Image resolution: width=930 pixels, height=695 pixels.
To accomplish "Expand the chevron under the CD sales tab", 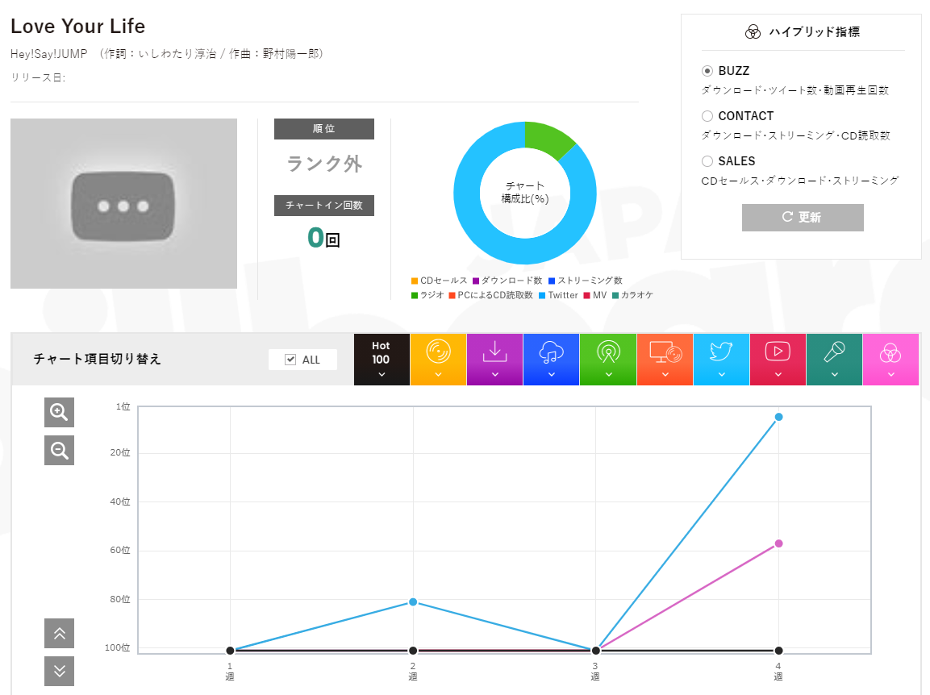I will 438,374.
